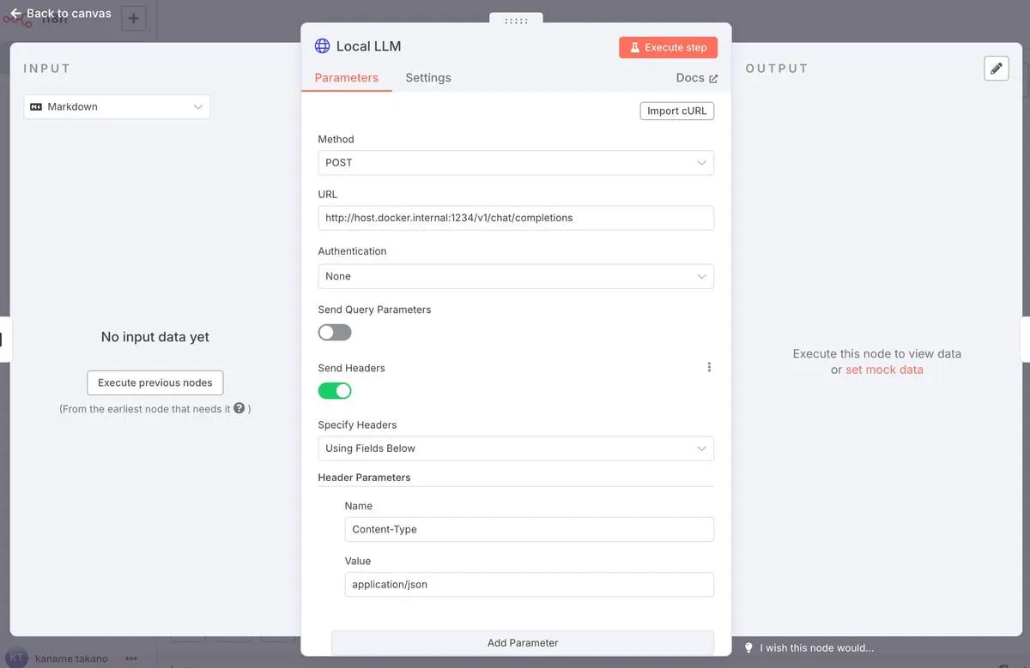Click the pencil edit icon in Output panel
The height and width of the screenshot is (668, 1030).
point(996,69)
